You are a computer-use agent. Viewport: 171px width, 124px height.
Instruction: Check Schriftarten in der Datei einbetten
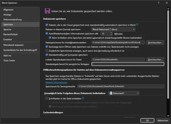47,99
